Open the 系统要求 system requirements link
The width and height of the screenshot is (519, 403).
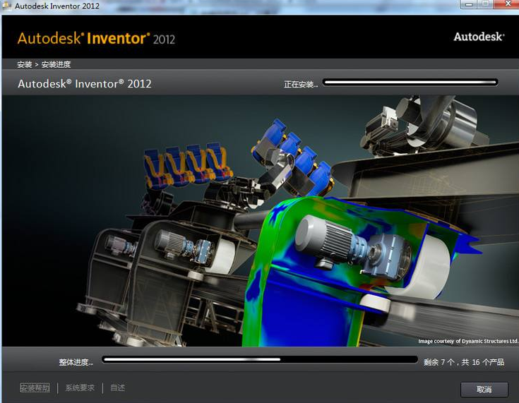coord(80,387)
